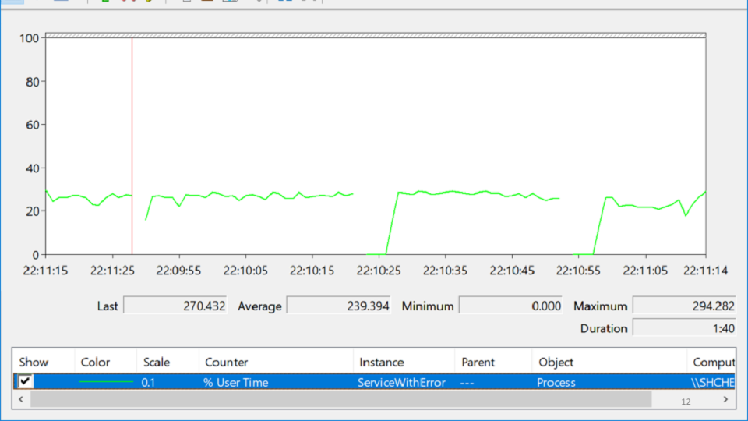748x421 pixels.
Task: Click the 22:11:14 time axis label
Action: (x=706, y=271)
